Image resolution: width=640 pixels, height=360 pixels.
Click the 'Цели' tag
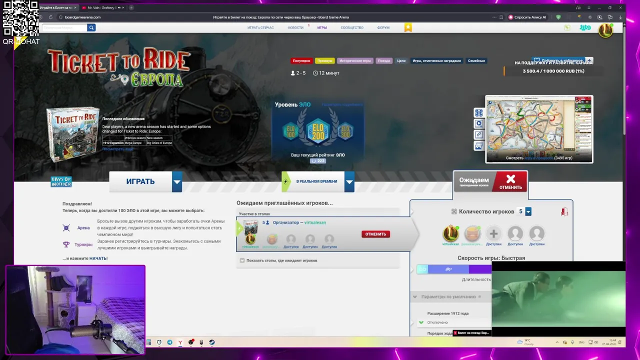click(401, 60)
